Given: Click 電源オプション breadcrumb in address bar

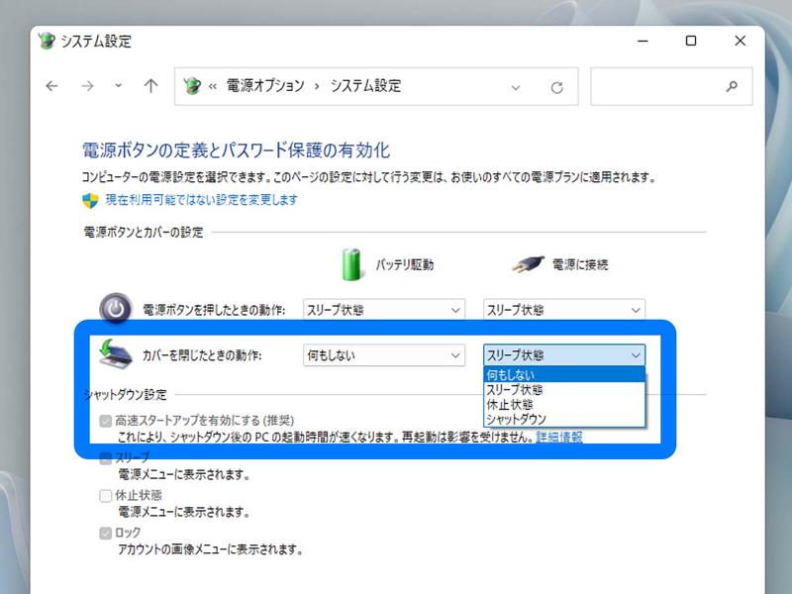Looking at the screenshot, I should point(265,86).
